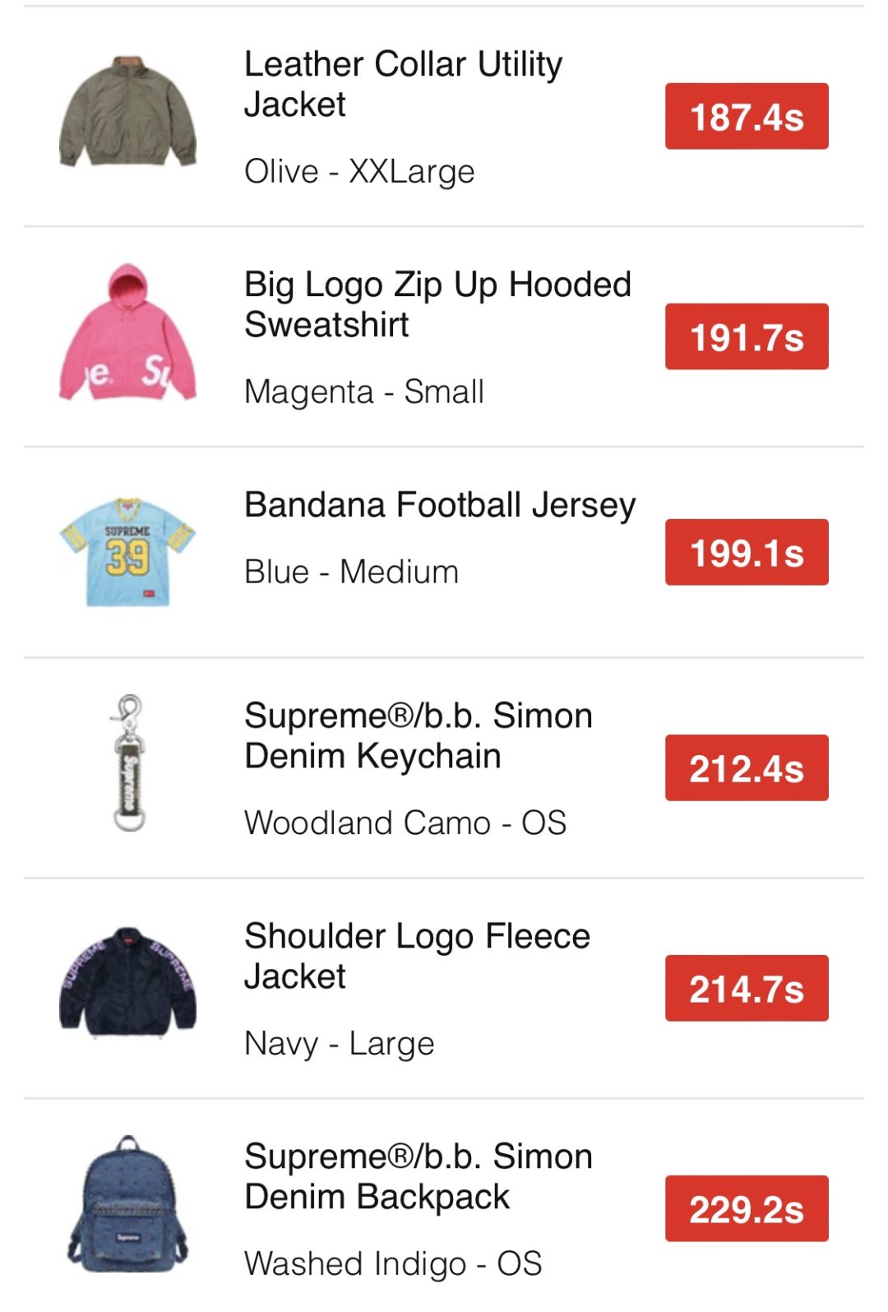Select the blue football jersey thumbnail
The width and height of the screenshot is (888, 1312).
[x=127, y=552]
